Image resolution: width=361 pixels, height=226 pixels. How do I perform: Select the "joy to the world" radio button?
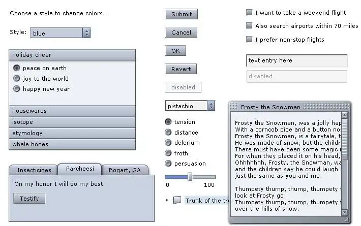(x=17, y=79)
